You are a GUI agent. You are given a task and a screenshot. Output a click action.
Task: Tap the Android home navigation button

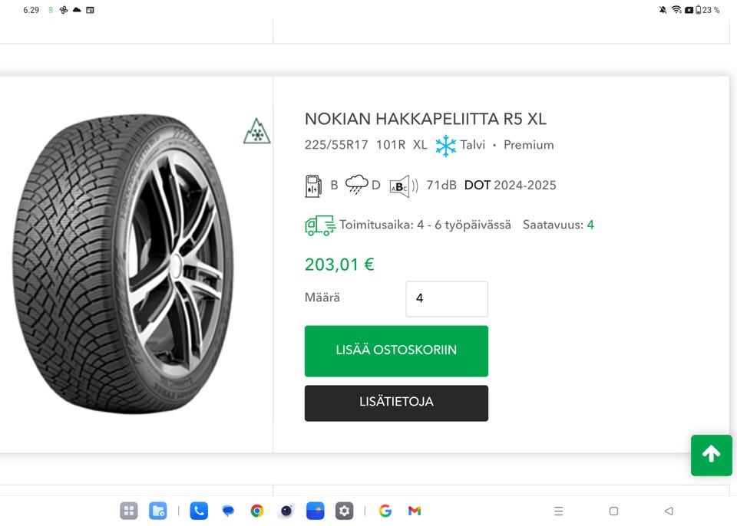(613, 511)
